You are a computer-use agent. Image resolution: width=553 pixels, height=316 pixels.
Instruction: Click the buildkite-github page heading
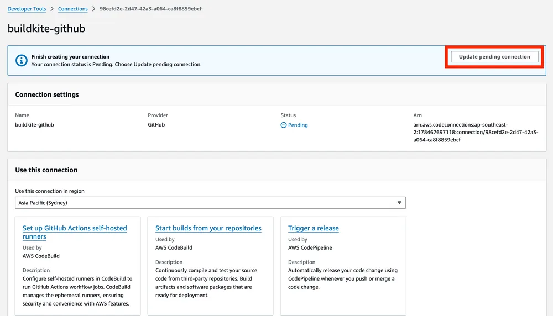(x=46, y=28)
